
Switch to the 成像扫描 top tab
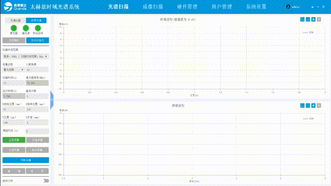pyautogui.click(x=153, y=7)
